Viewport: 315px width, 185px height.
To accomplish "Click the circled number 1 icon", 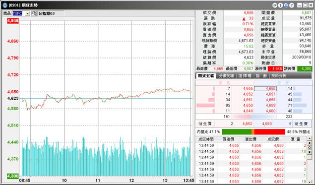I will click(281, 5).
